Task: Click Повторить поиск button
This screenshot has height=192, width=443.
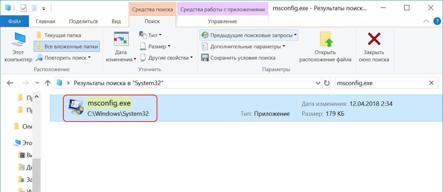Action: [64, 58]
